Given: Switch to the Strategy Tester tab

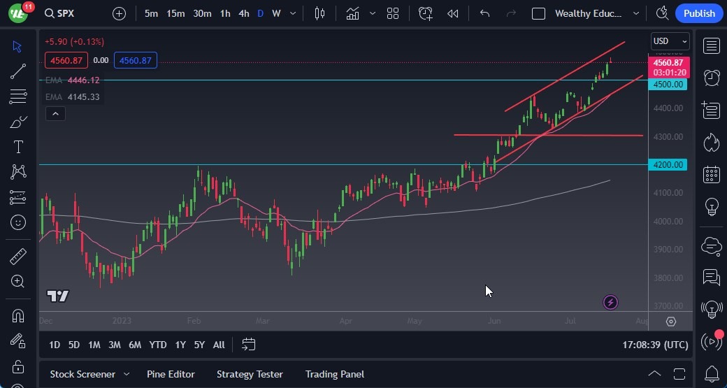Looking at the screenshot, I should pos(250,374).
